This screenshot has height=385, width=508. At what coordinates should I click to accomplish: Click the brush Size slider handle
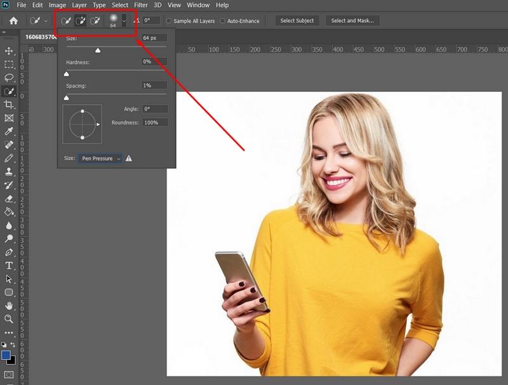98,50
